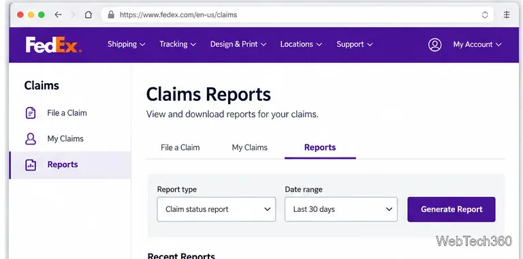
Task: Expand the Tracking menu
Action: 178,44
